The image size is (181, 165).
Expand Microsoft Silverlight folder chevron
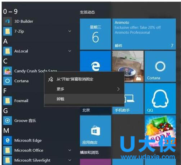coord(70,160)
